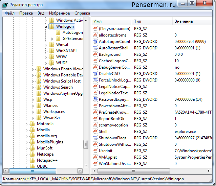
Task: Click the values pane horizontal scrollbar thumb
Action: click(x=134, y=171)
